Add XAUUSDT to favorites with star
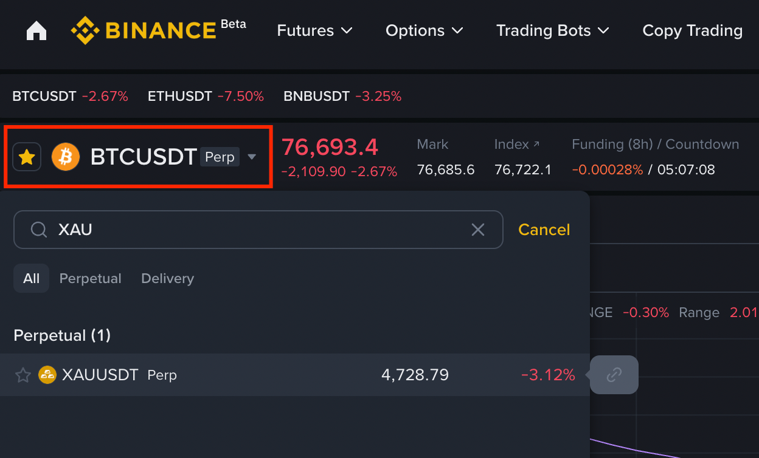The width and height of the screenshot is (759, 458). (23, 375)
